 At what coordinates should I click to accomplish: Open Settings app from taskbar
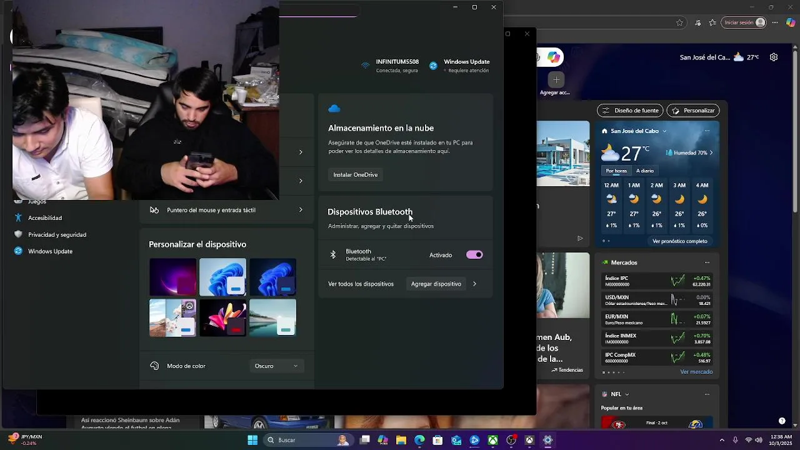point(547,440)
